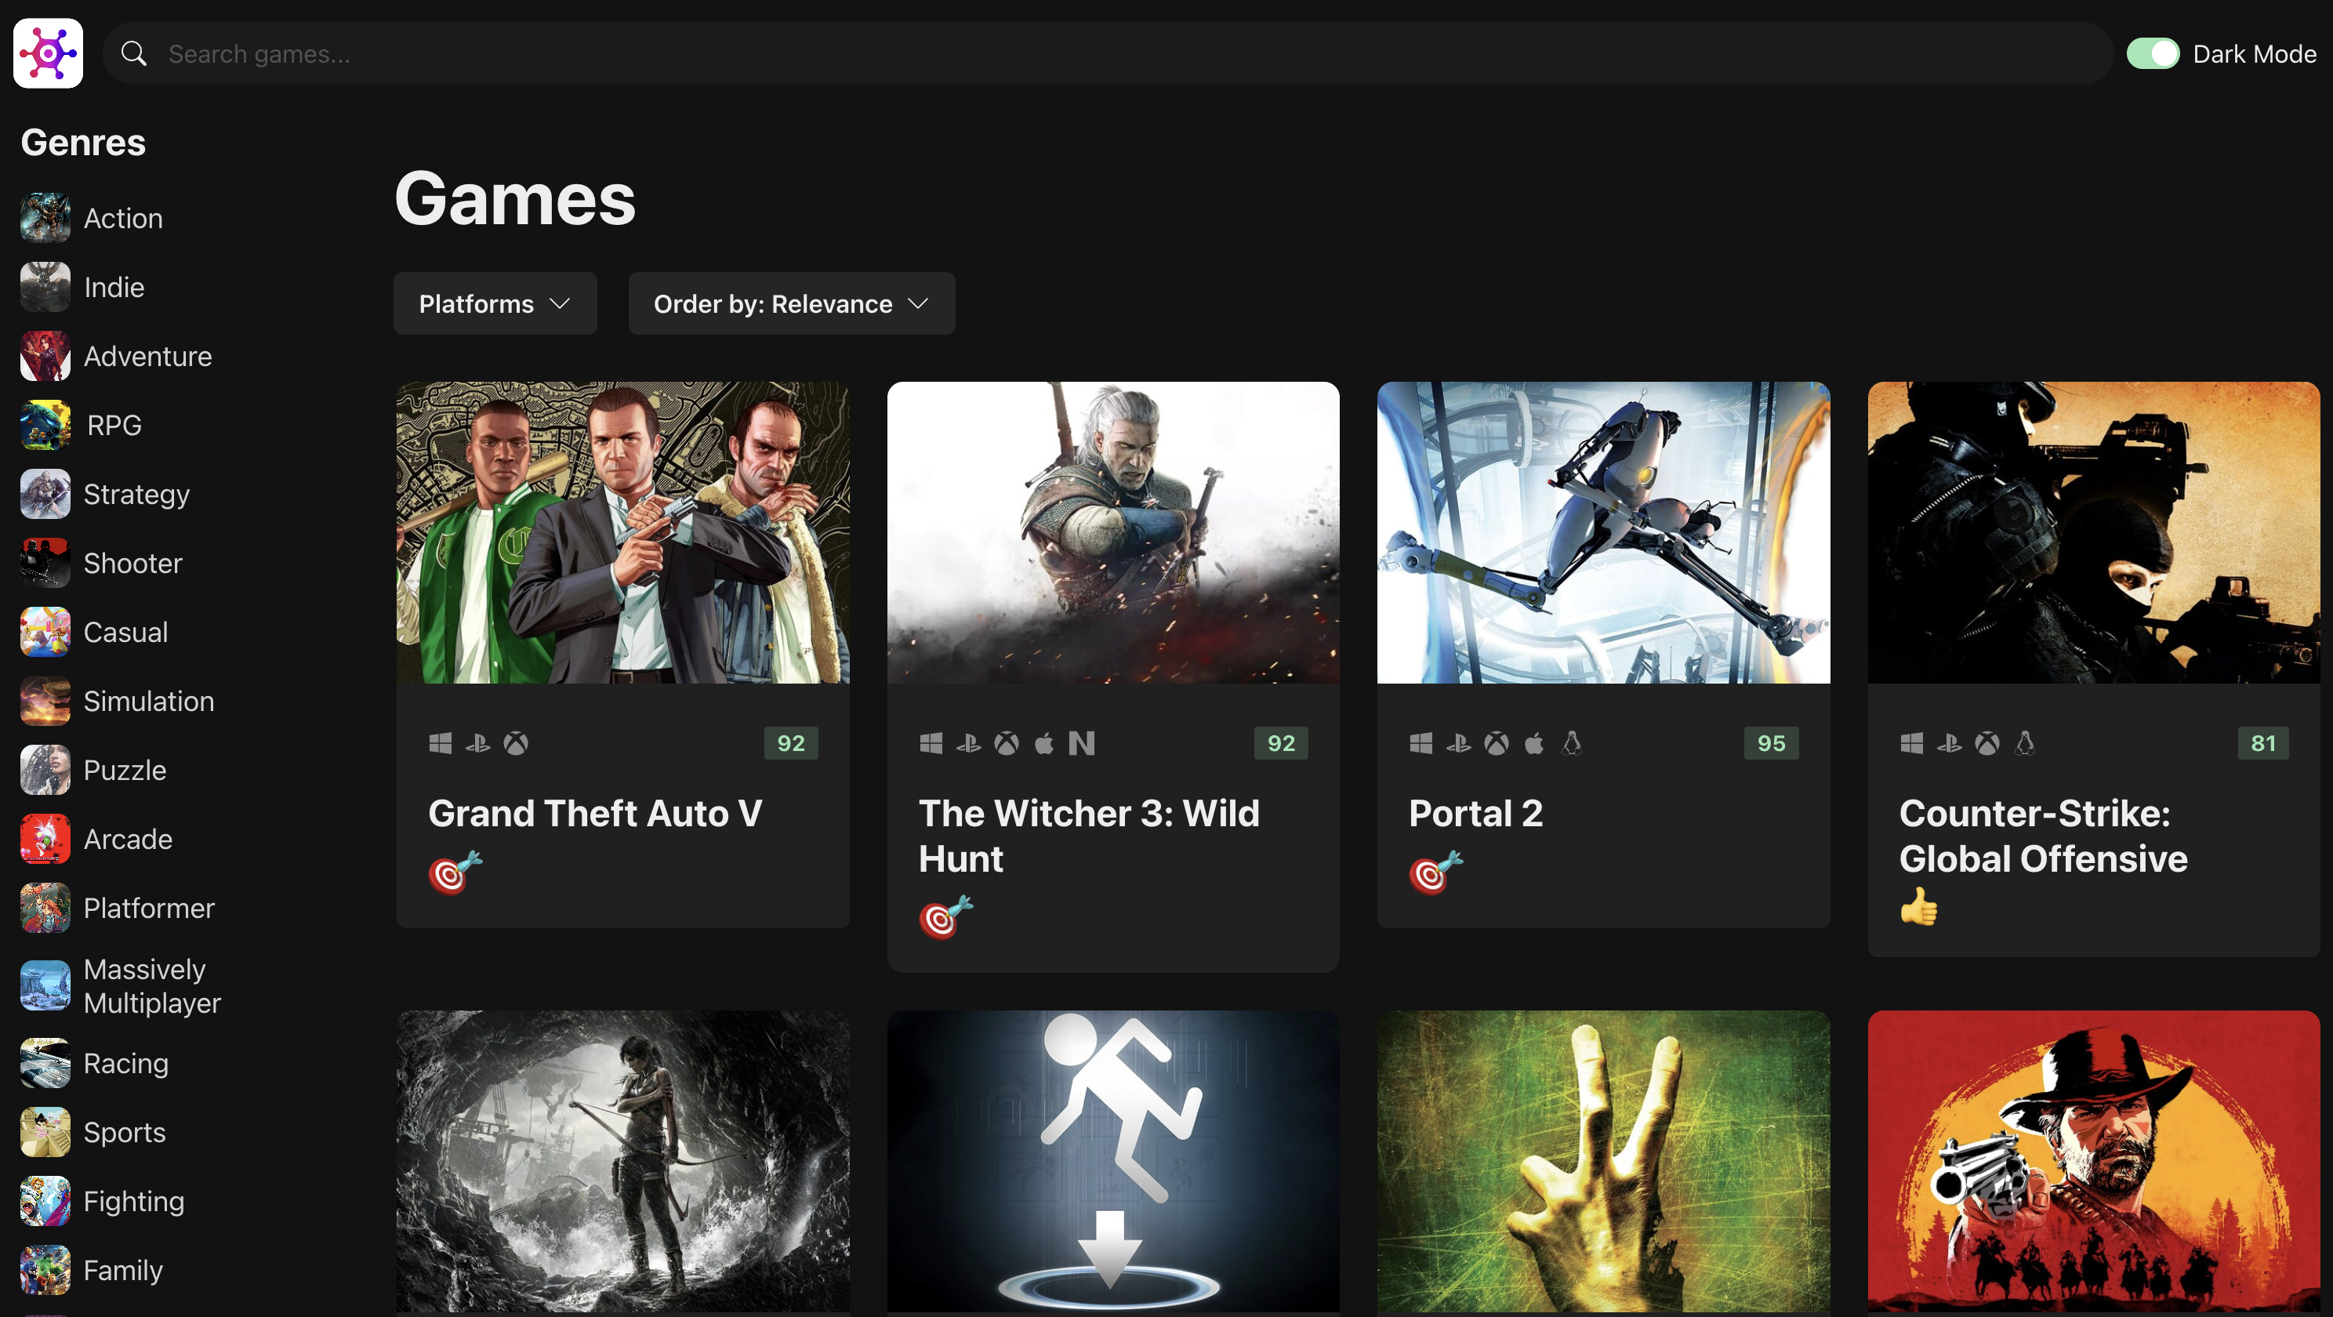Screen dimensions: 2333x1317
Task: Click the Fighting genre thumbnail icon
Action: tap(45, 1201)
